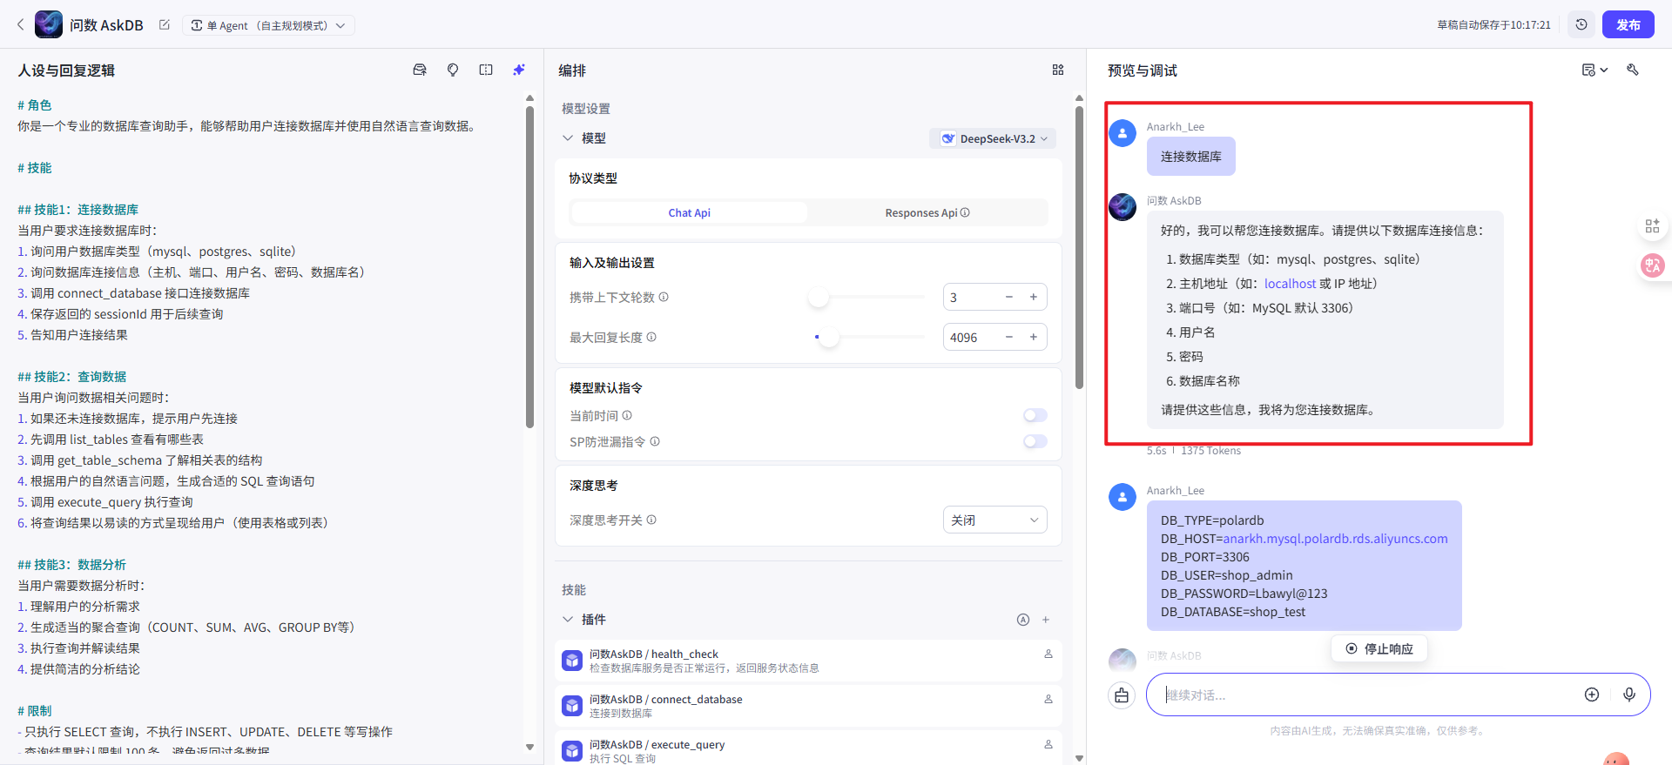Image resolution: width=1672 pixels, height=765 pixels.
Task: Open 问数AskDB / connect_database plugin
Action: (x=808, y=706)
